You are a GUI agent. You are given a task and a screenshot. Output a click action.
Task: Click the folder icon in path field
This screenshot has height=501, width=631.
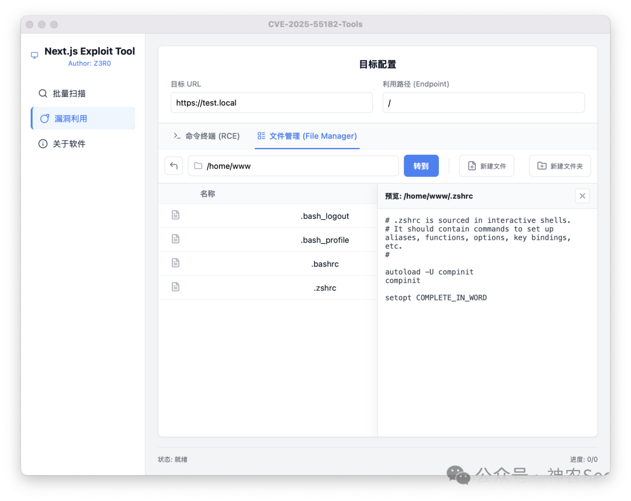199,166
